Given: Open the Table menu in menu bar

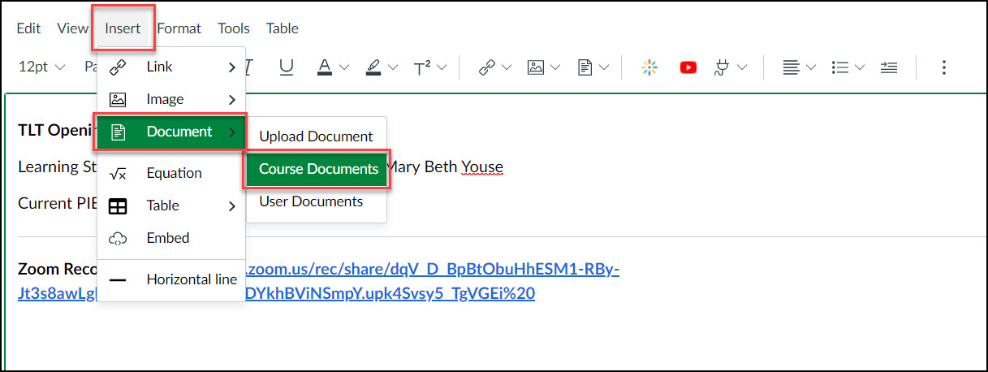Looking at the screenshot, I should pyautogui.click(x=283, y=28).
